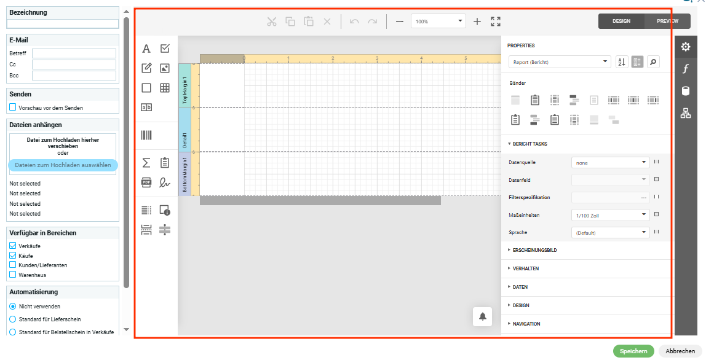Open the Report Explorer tree panel

click(x=686, y=113)
